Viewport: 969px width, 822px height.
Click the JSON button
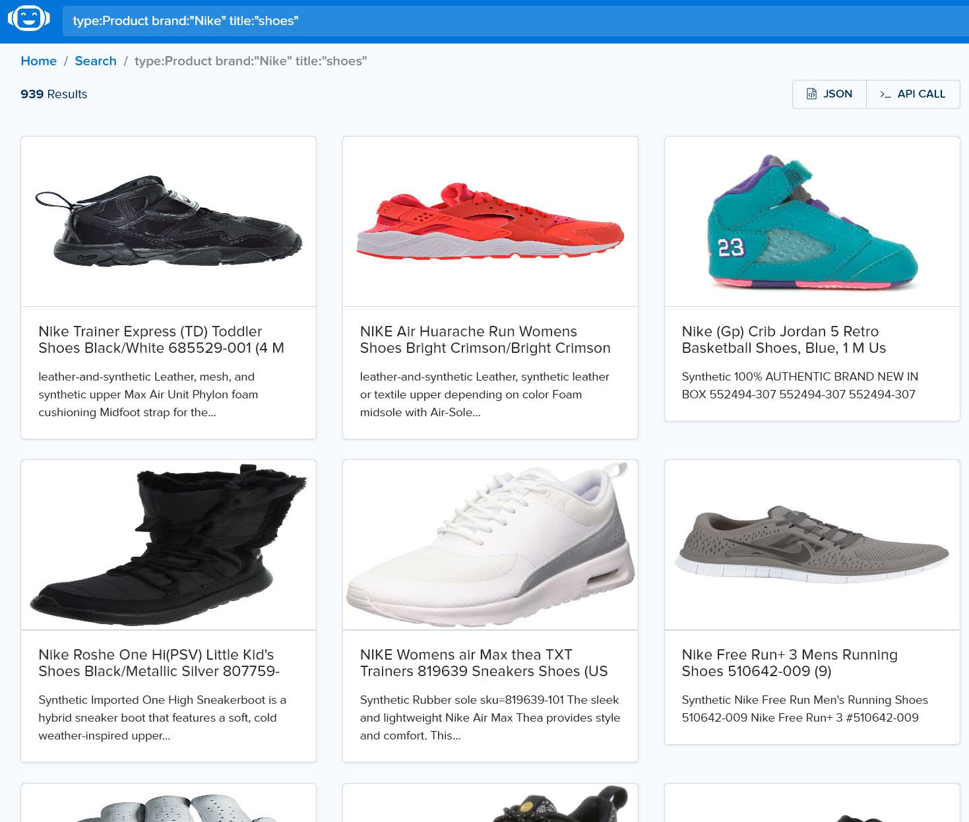tap(829, 94)
